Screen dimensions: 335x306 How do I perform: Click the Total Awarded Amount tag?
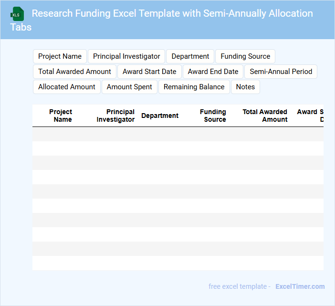pos(74,72)
